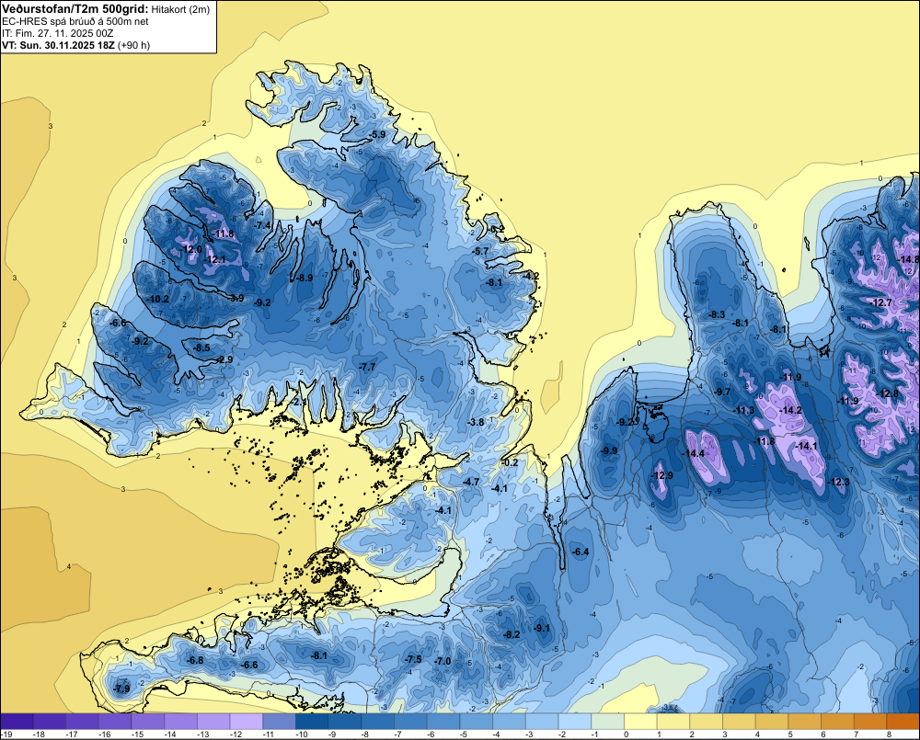The height and width of the screenshot is (740, 920).
Task: Select the legend swatch between 3 and 4
Action: (740, 722)
